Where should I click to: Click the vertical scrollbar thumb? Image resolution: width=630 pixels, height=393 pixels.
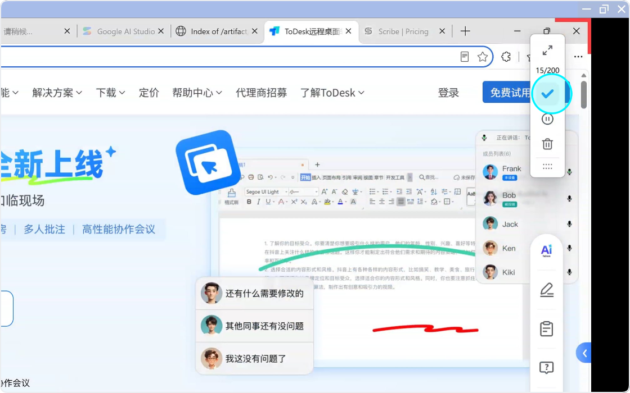(x=584, y=95)
